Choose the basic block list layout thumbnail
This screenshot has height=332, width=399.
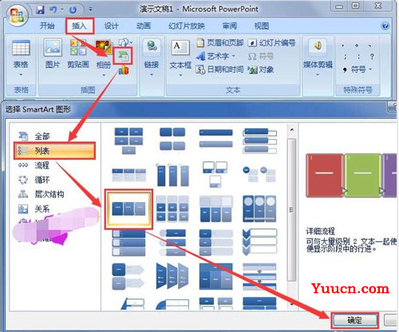click(x=128, y=140)
